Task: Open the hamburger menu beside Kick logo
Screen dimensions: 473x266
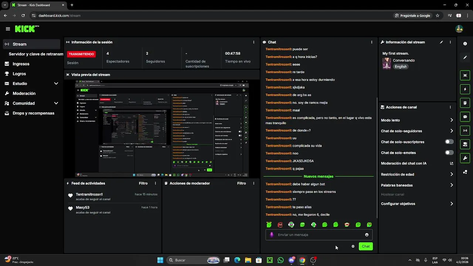Action: pyautogui.click(x=8, y=29)
